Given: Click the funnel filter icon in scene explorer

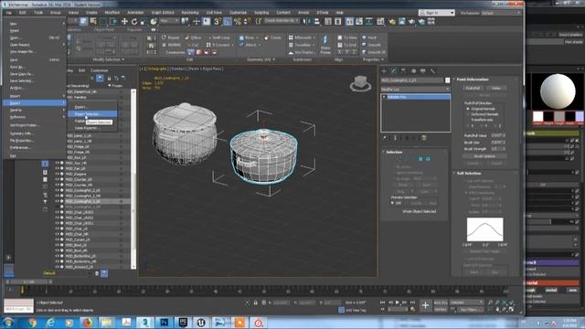Looking at the screenshot, I should pyautogui.click(x=45, y=202).
